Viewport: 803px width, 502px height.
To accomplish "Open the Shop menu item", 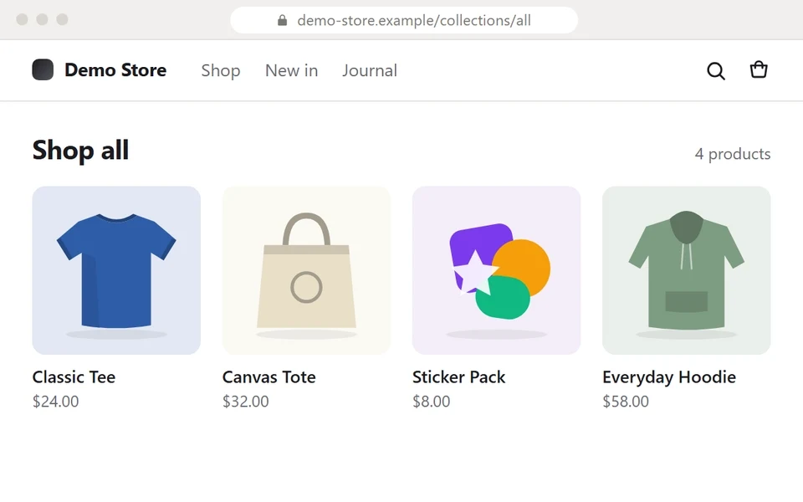I will click(x=221, y=70).
